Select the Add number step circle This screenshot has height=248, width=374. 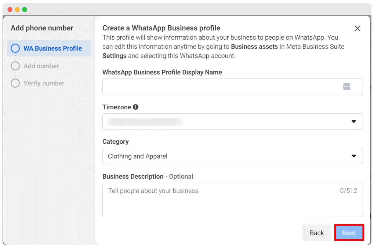click(15, 66)
